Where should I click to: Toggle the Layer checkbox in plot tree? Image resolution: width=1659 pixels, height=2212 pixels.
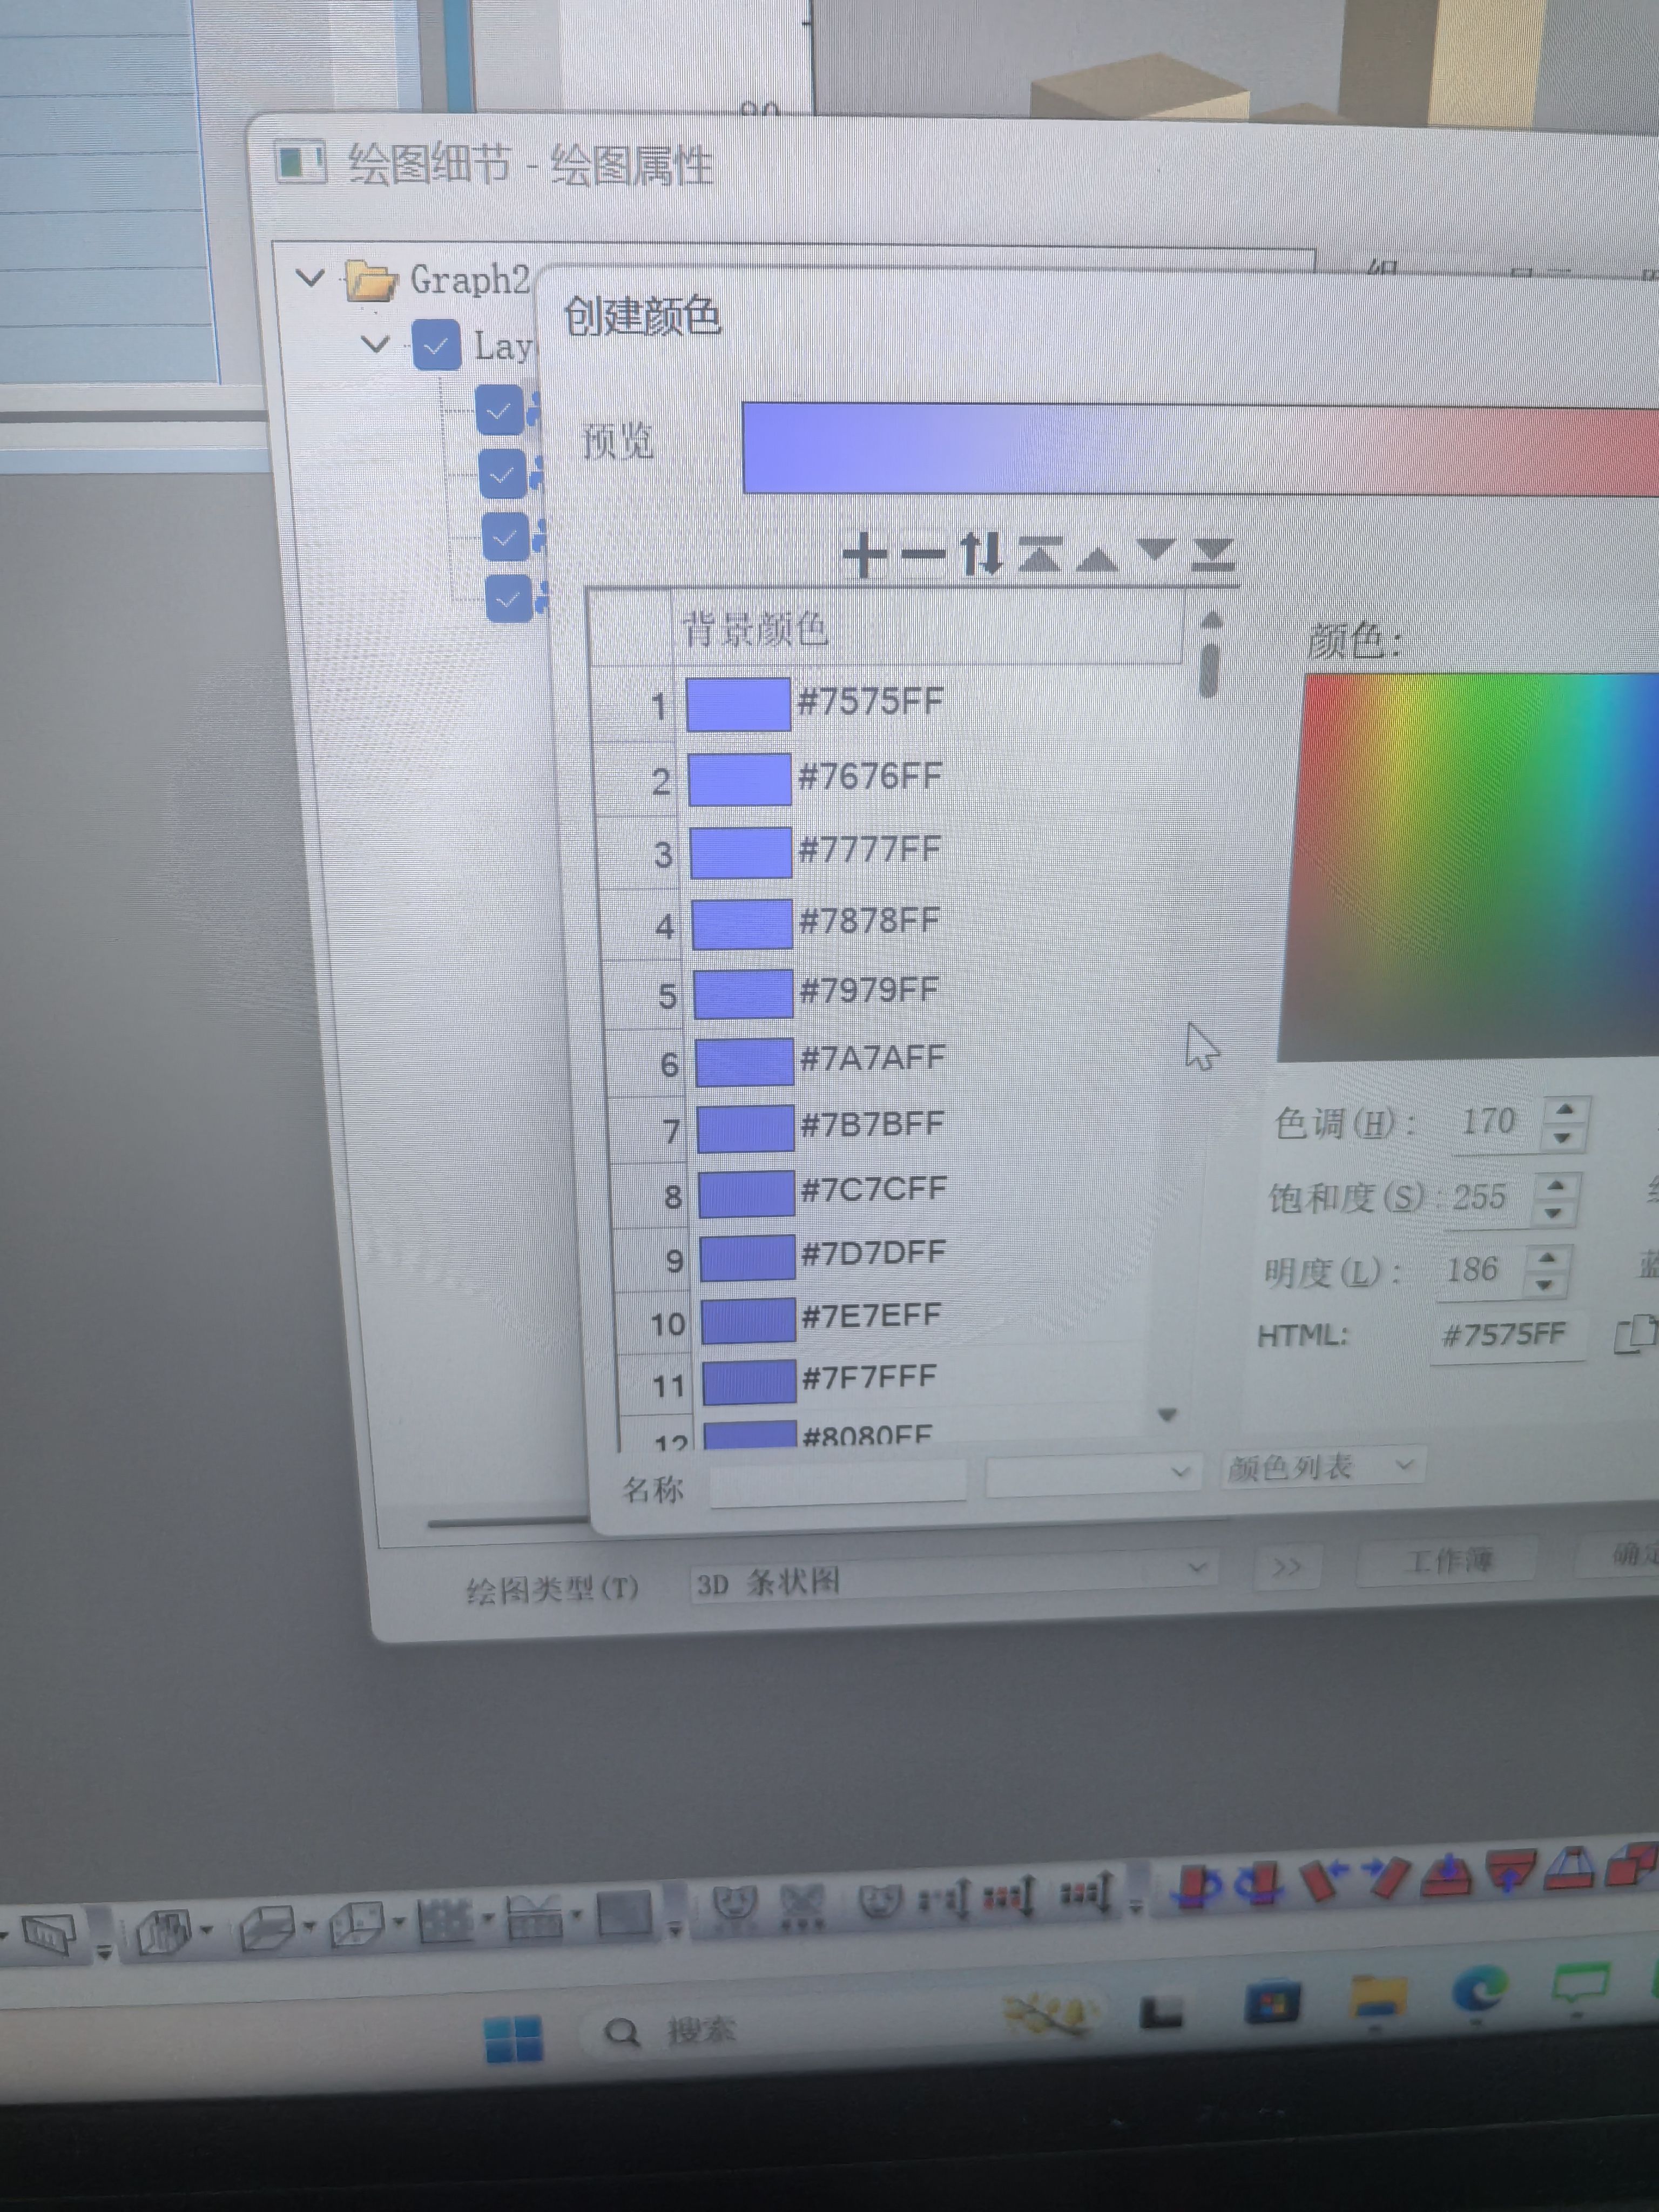point(436,345)
